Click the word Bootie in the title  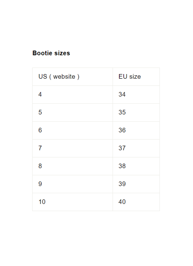tap(42, 53)
